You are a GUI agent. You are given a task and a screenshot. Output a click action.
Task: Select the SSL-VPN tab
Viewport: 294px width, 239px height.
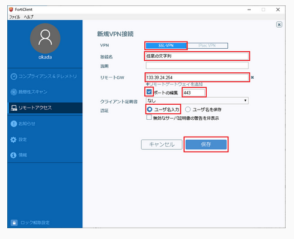coord(166,46)
